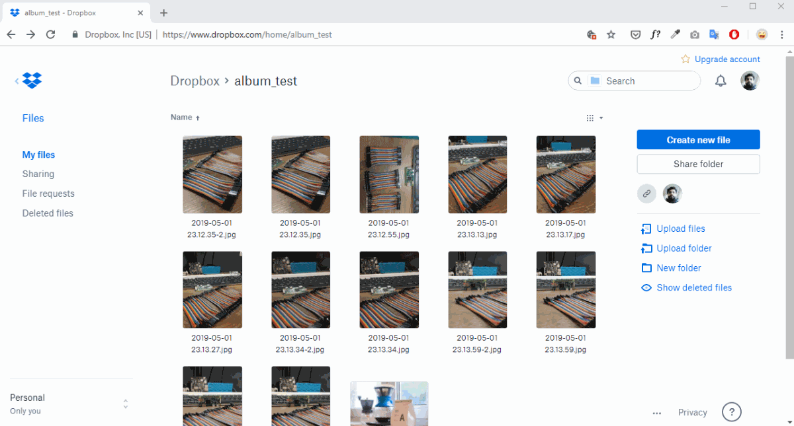Click the page vertical scrollbar
Image resolution: width=794 pixels, height=426 pixels.
[x=789, y=198]
